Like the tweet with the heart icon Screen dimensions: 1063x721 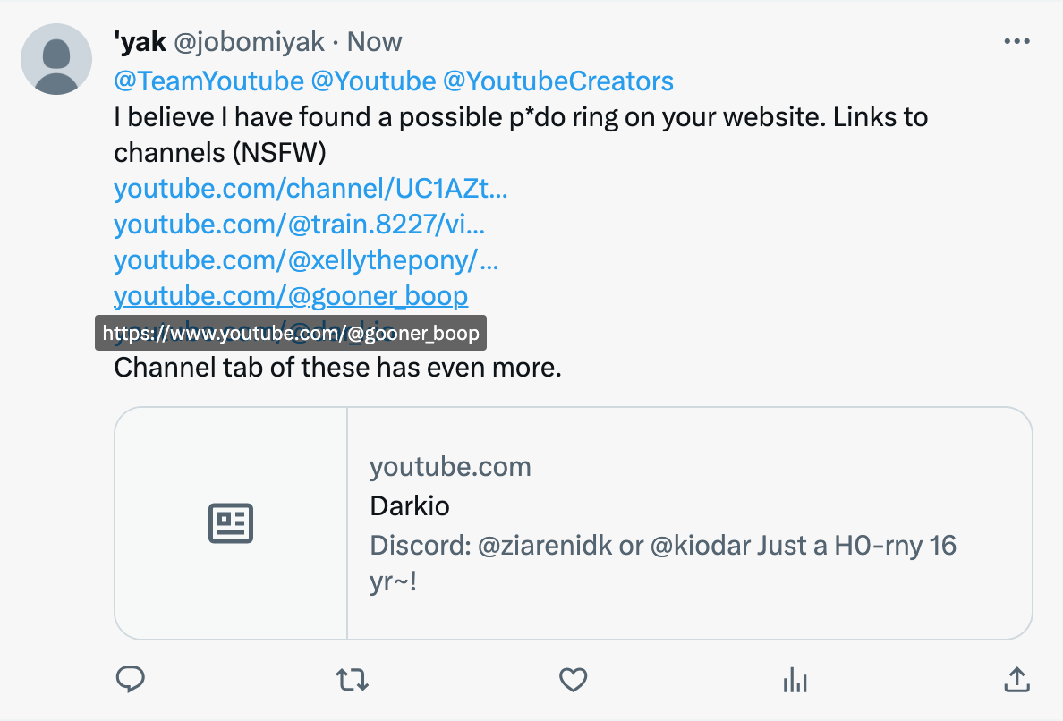573,680
